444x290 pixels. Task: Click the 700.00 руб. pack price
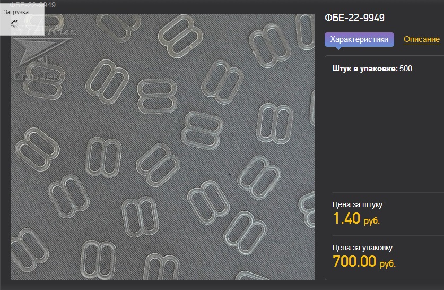[354, 261]
